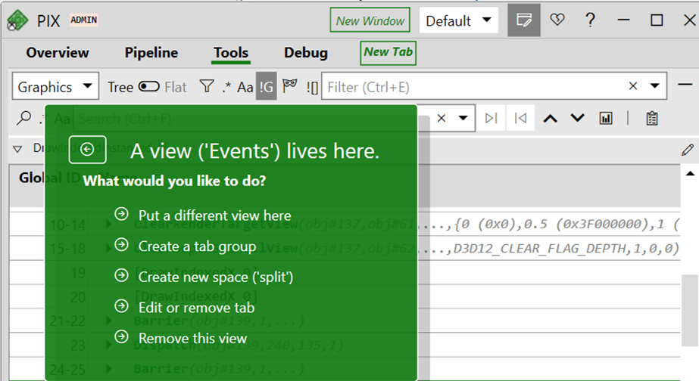Click the New Window button

tap(370, 20)
